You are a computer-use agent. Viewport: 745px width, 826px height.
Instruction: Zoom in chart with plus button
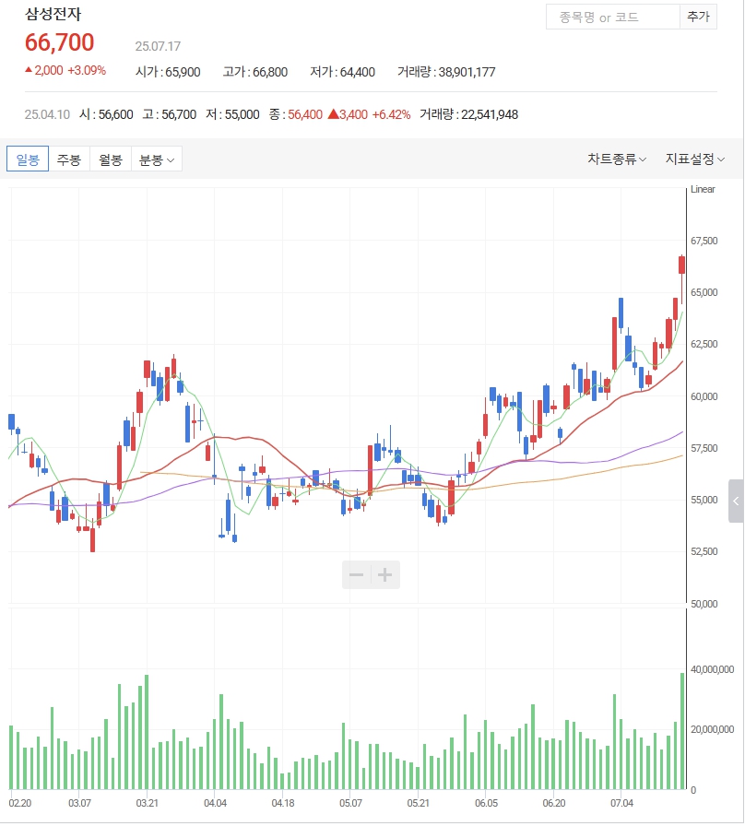[x=385, y=574]
